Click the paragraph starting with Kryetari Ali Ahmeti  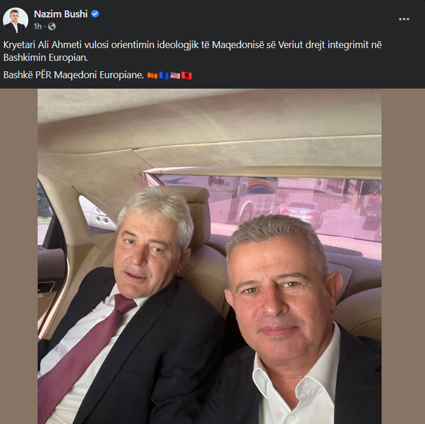[192, 51]
